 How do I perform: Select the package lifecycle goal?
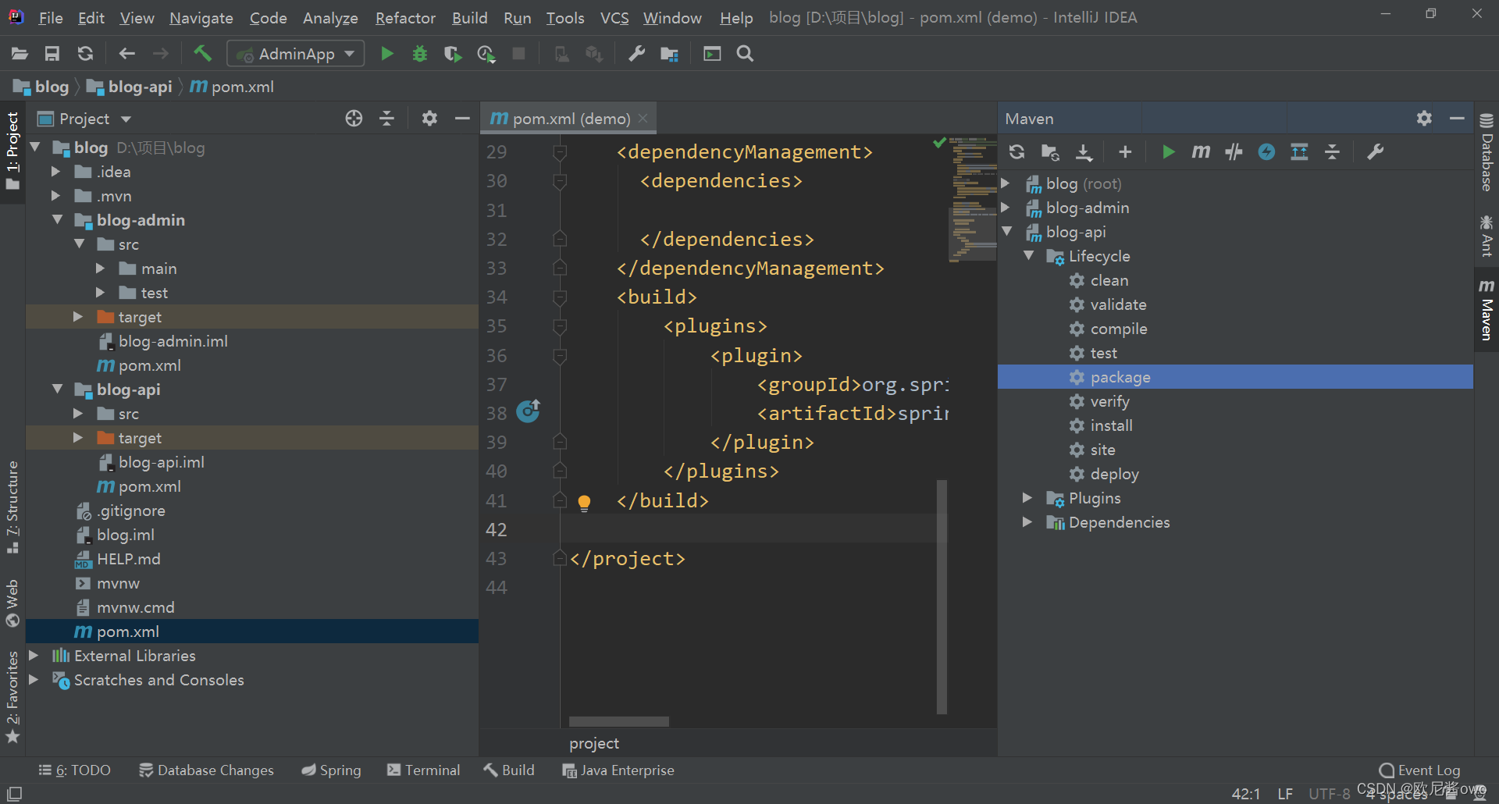pos(1235,377)
